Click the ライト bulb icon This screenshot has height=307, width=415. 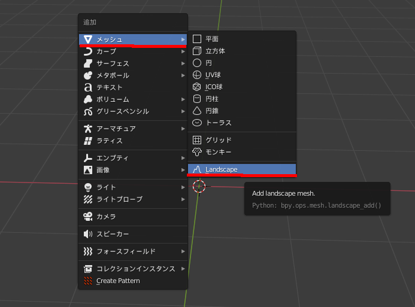(88, 187)
